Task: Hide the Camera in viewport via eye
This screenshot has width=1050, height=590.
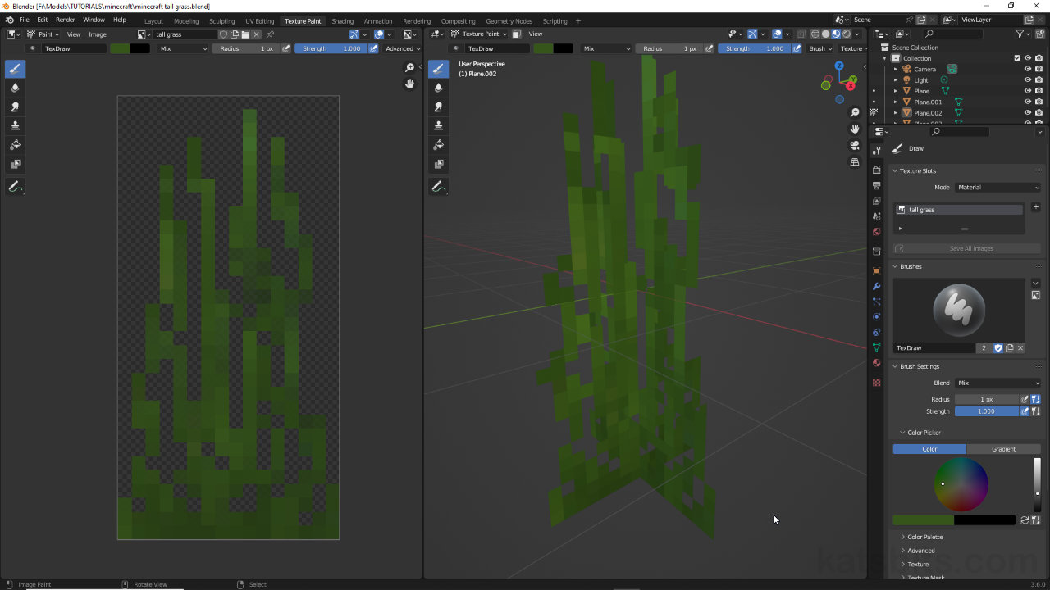Action: click(x=1027, y=69)
